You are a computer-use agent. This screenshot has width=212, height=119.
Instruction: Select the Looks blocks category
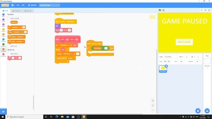3,20
